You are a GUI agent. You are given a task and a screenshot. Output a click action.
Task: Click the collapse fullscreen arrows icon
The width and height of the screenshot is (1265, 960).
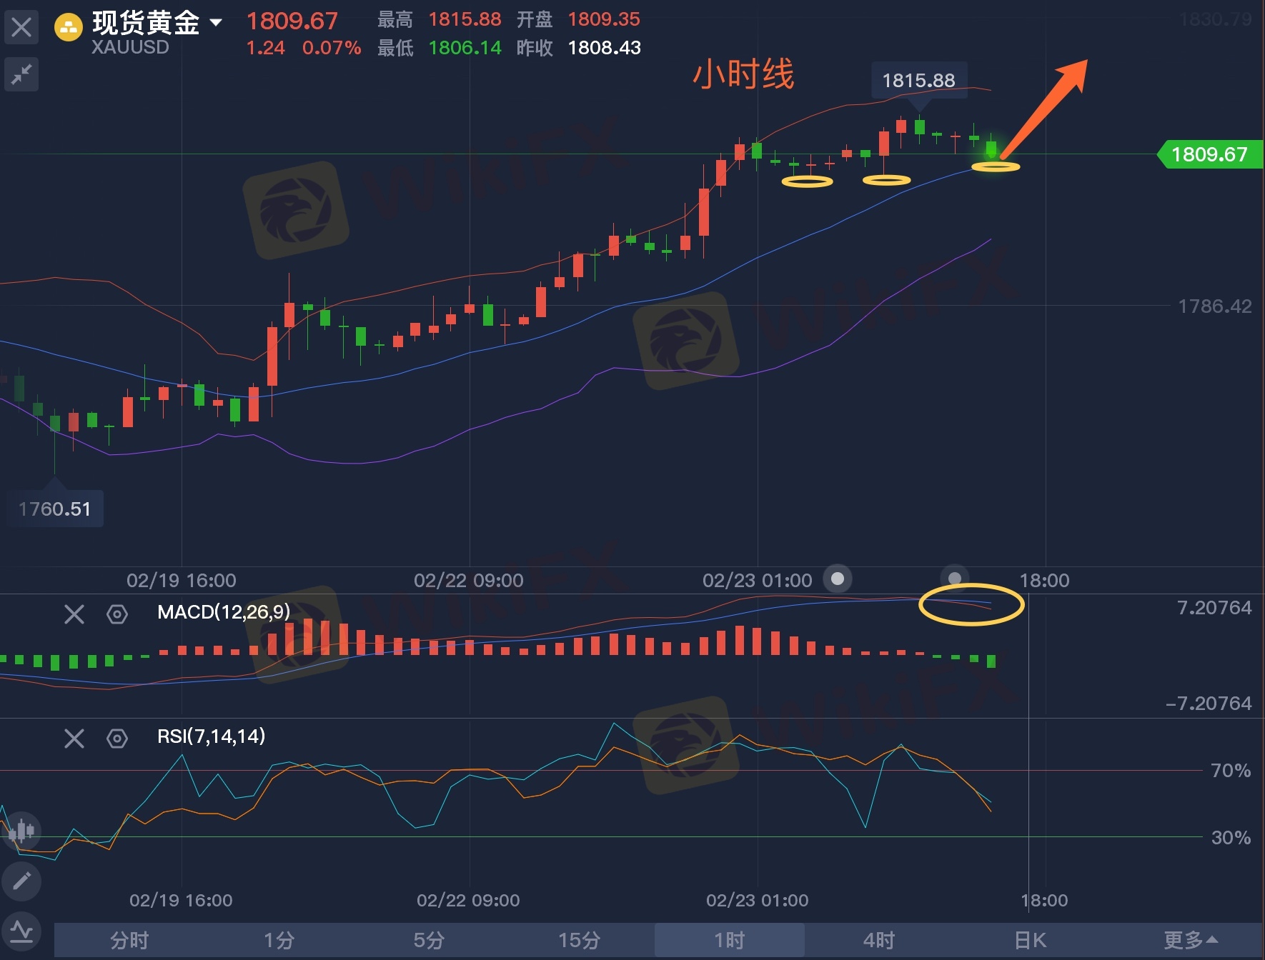tap(21, 74)
